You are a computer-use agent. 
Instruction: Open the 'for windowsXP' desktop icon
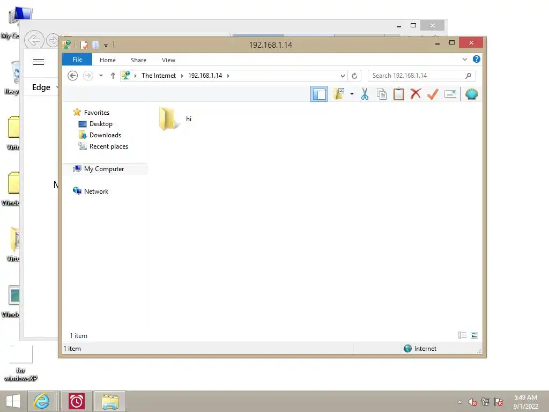[x=21, y=363]
